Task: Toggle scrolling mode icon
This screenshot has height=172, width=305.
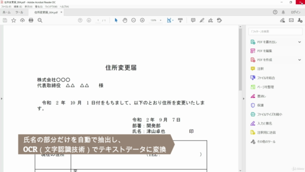Action: pos(180,20)
